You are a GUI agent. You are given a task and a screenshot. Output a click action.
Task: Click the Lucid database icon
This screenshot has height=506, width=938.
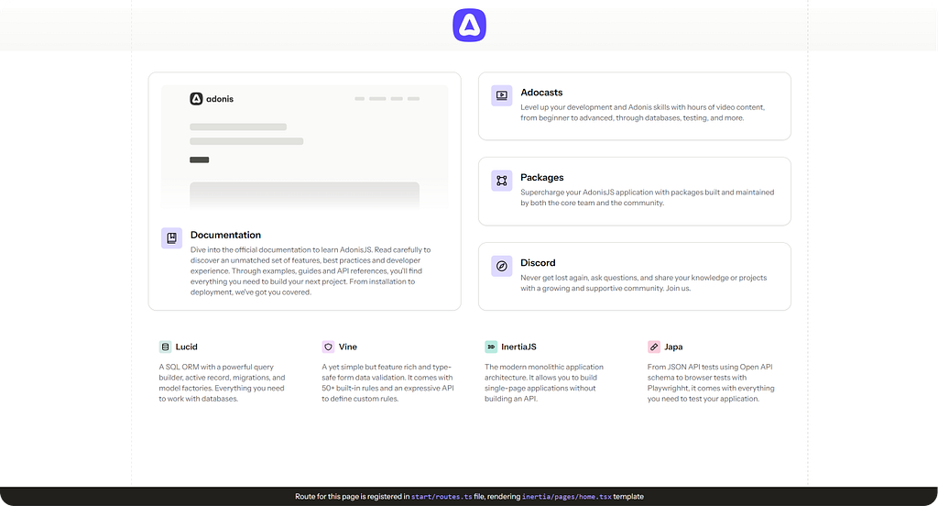(165, 346)
